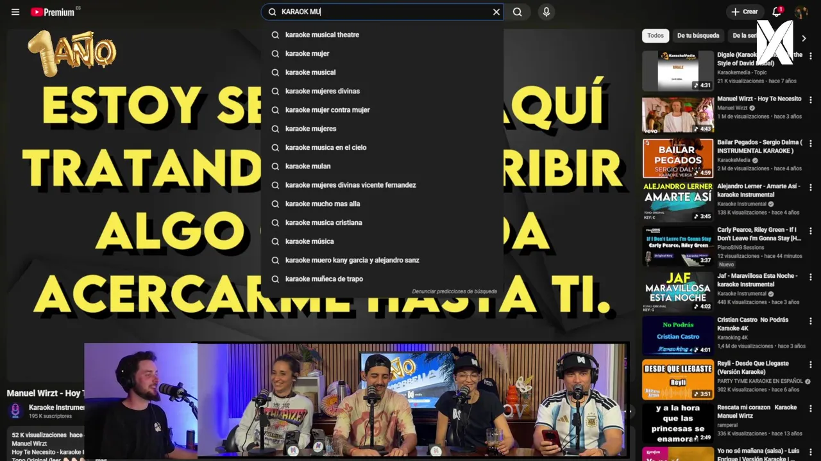This screenshot has height=461, width=821.
Task: Open Reyli Desde Que Llegaste title
Action: [753, 368]
